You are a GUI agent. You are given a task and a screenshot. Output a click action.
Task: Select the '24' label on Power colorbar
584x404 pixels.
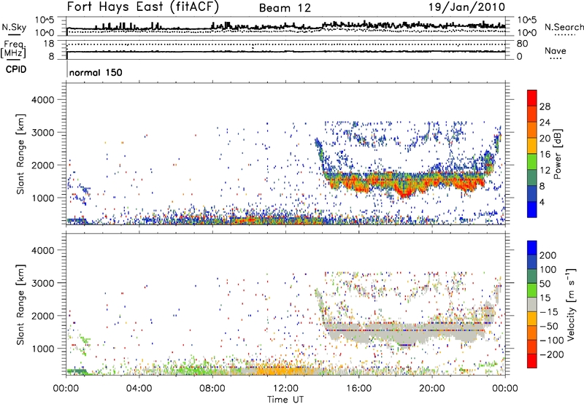[x=545, y=123]
